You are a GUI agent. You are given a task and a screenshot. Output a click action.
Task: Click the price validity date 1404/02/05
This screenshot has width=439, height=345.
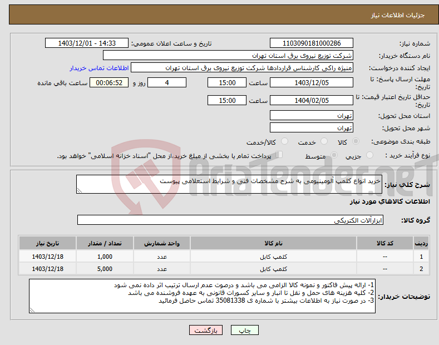click(312, 100)
